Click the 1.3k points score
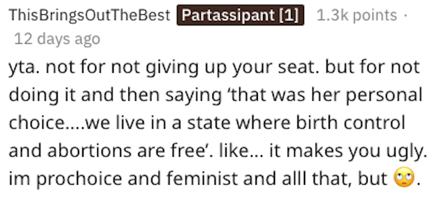This screenshot has width=439, height=199. click(x=357, y=15)
